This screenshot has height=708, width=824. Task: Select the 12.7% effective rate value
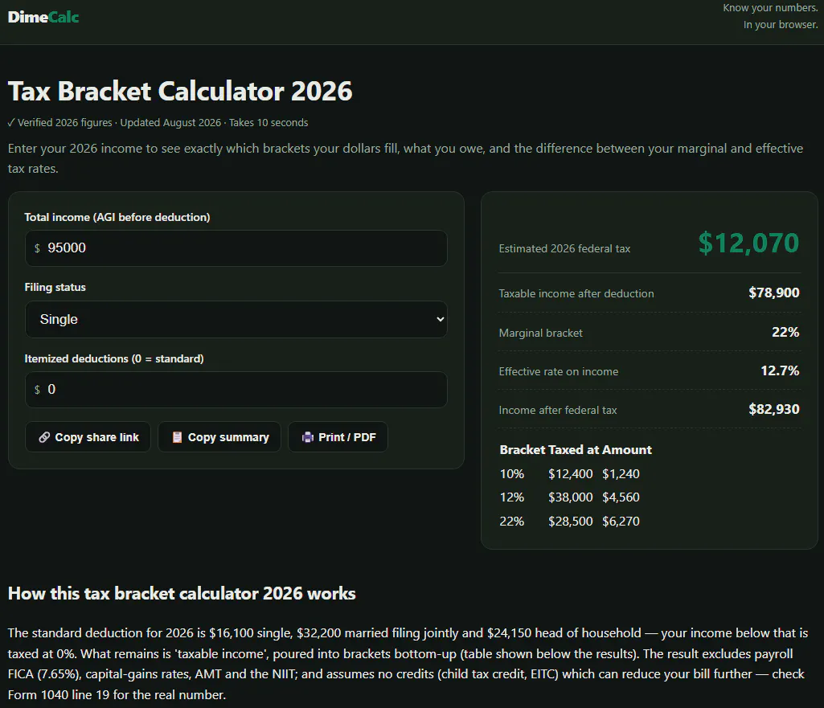[780, 370]
